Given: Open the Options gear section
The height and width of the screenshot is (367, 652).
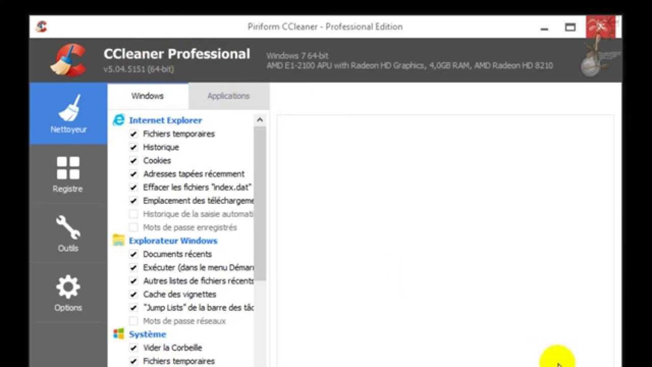Looking at the screenshot, I should coord(68,293).
